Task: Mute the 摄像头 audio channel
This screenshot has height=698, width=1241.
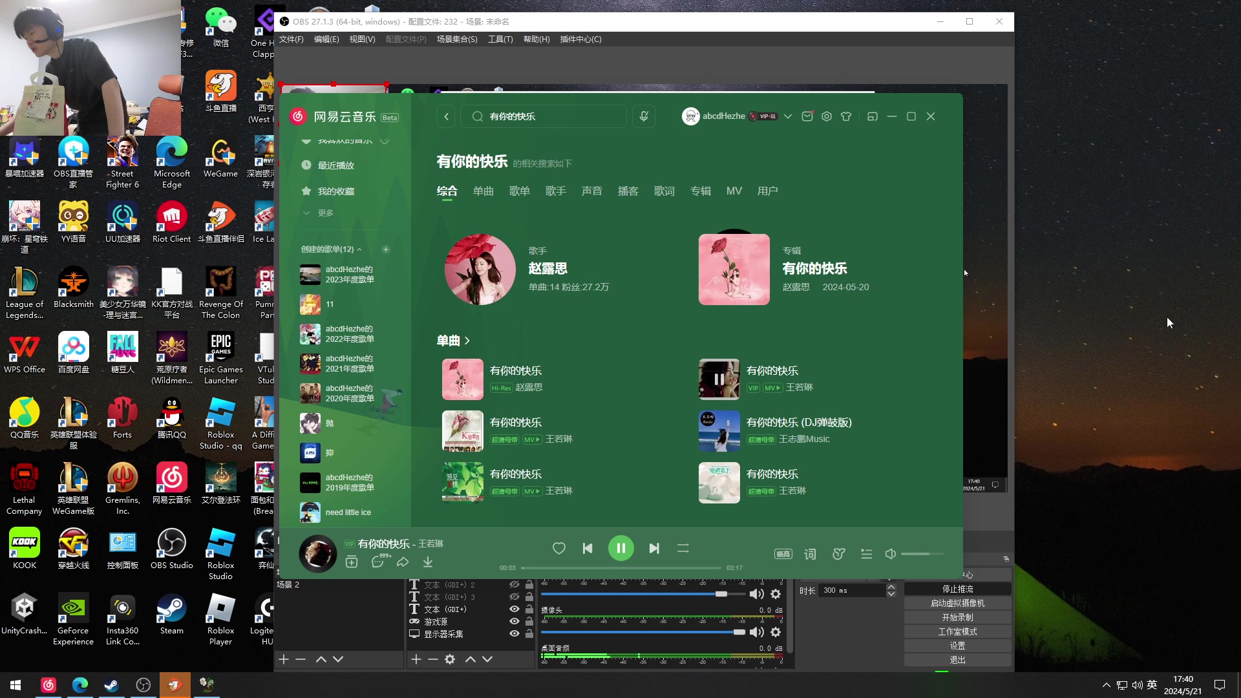Action: click(756, 632)
